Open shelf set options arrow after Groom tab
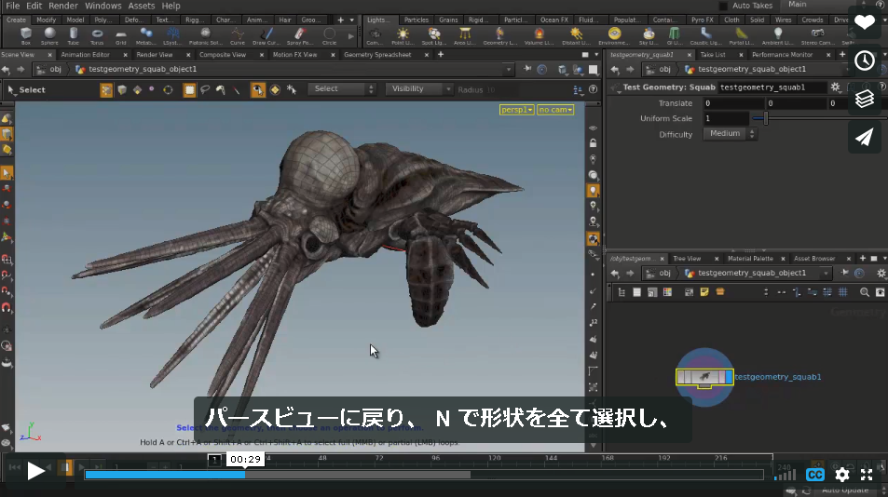This screenshot has width=888, height=497. tap(351, 20)
